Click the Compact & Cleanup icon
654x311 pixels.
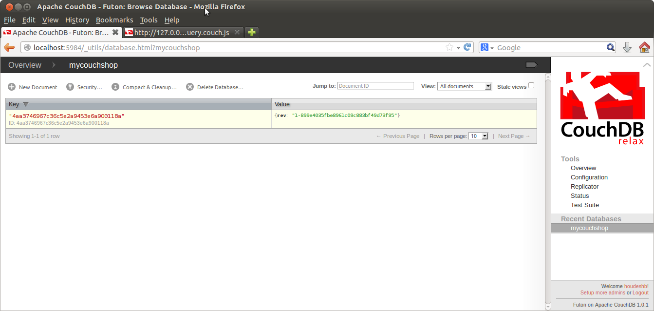115,87
